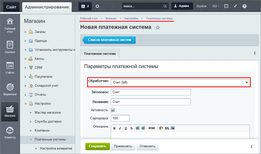Switch to the Сайт tab
261x154 pixels.
(11, 7)
